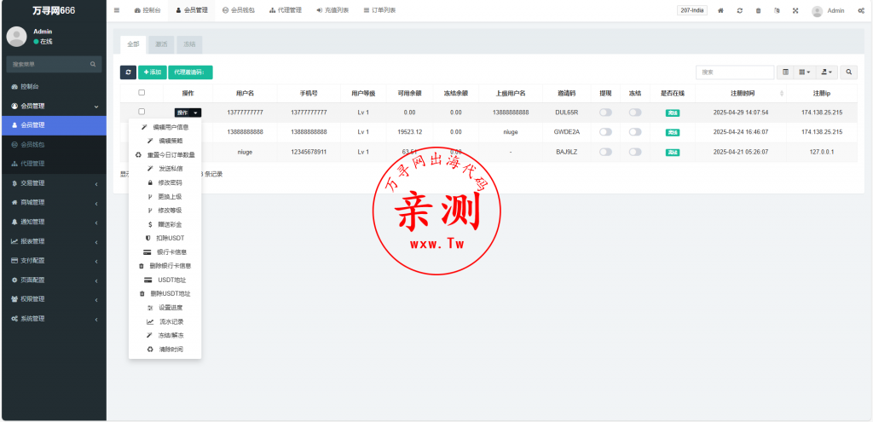Toggle 冻结 switch for invite code DUL65R
This screenshot has width=873, height=422.
coord(634,113)
